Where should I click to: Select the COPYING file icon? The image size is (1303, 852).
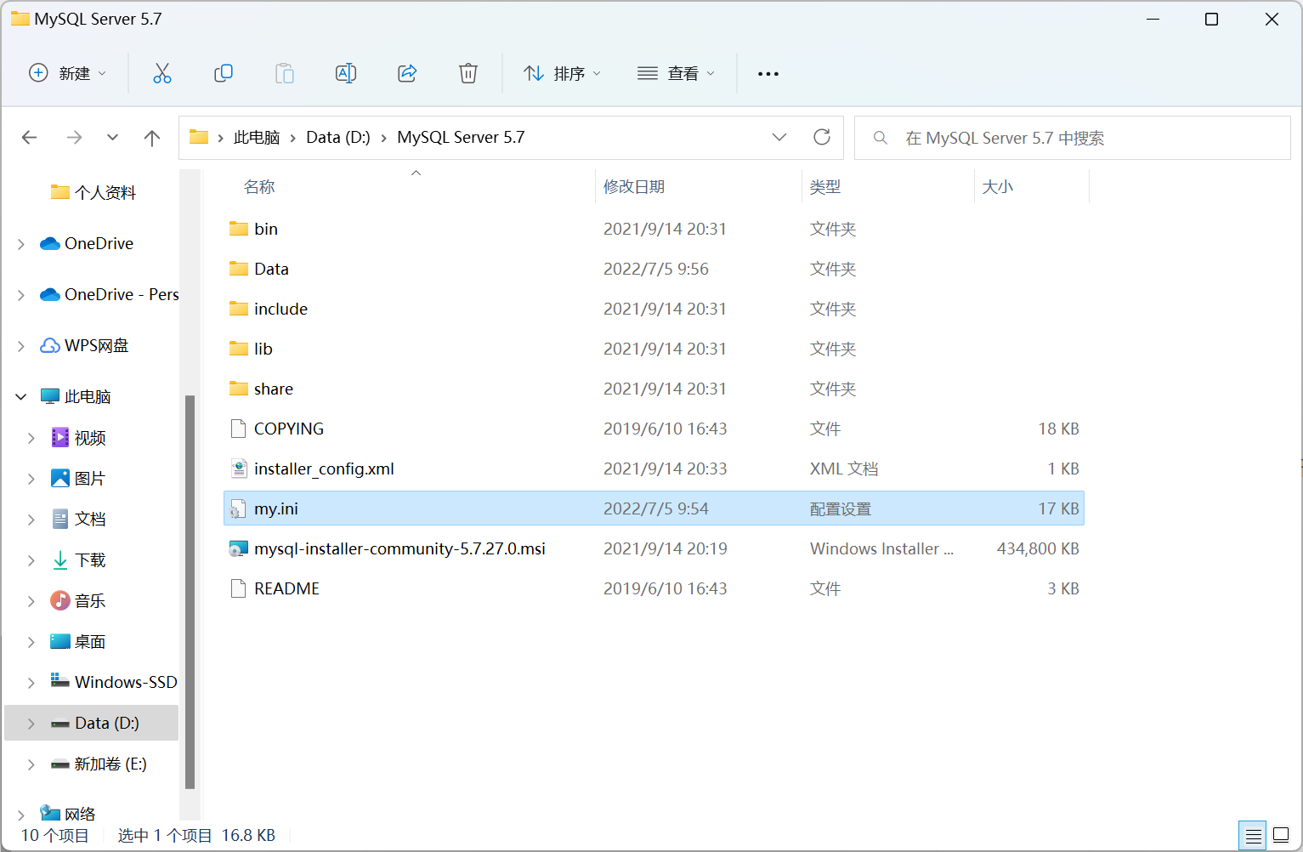click(x=239, y=429)
